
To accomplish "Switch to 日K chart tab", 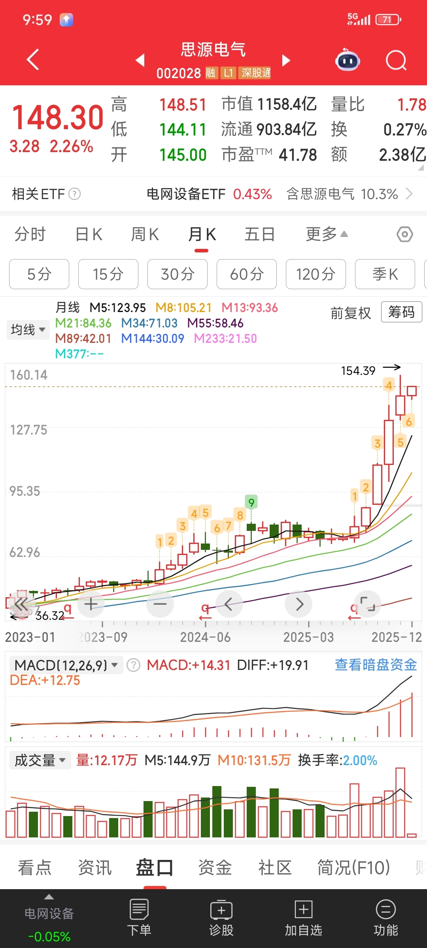I will click(89, 234).
